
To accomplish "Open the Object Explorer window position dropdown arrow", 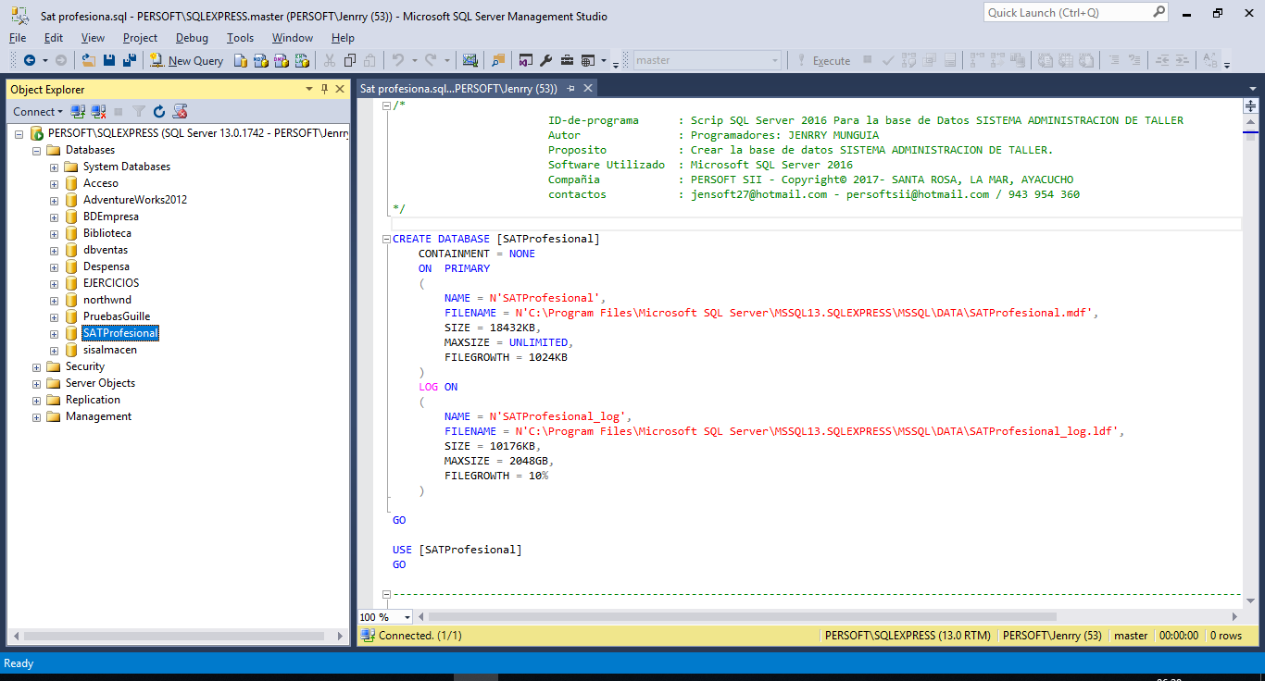I will [x=309, y=90].
